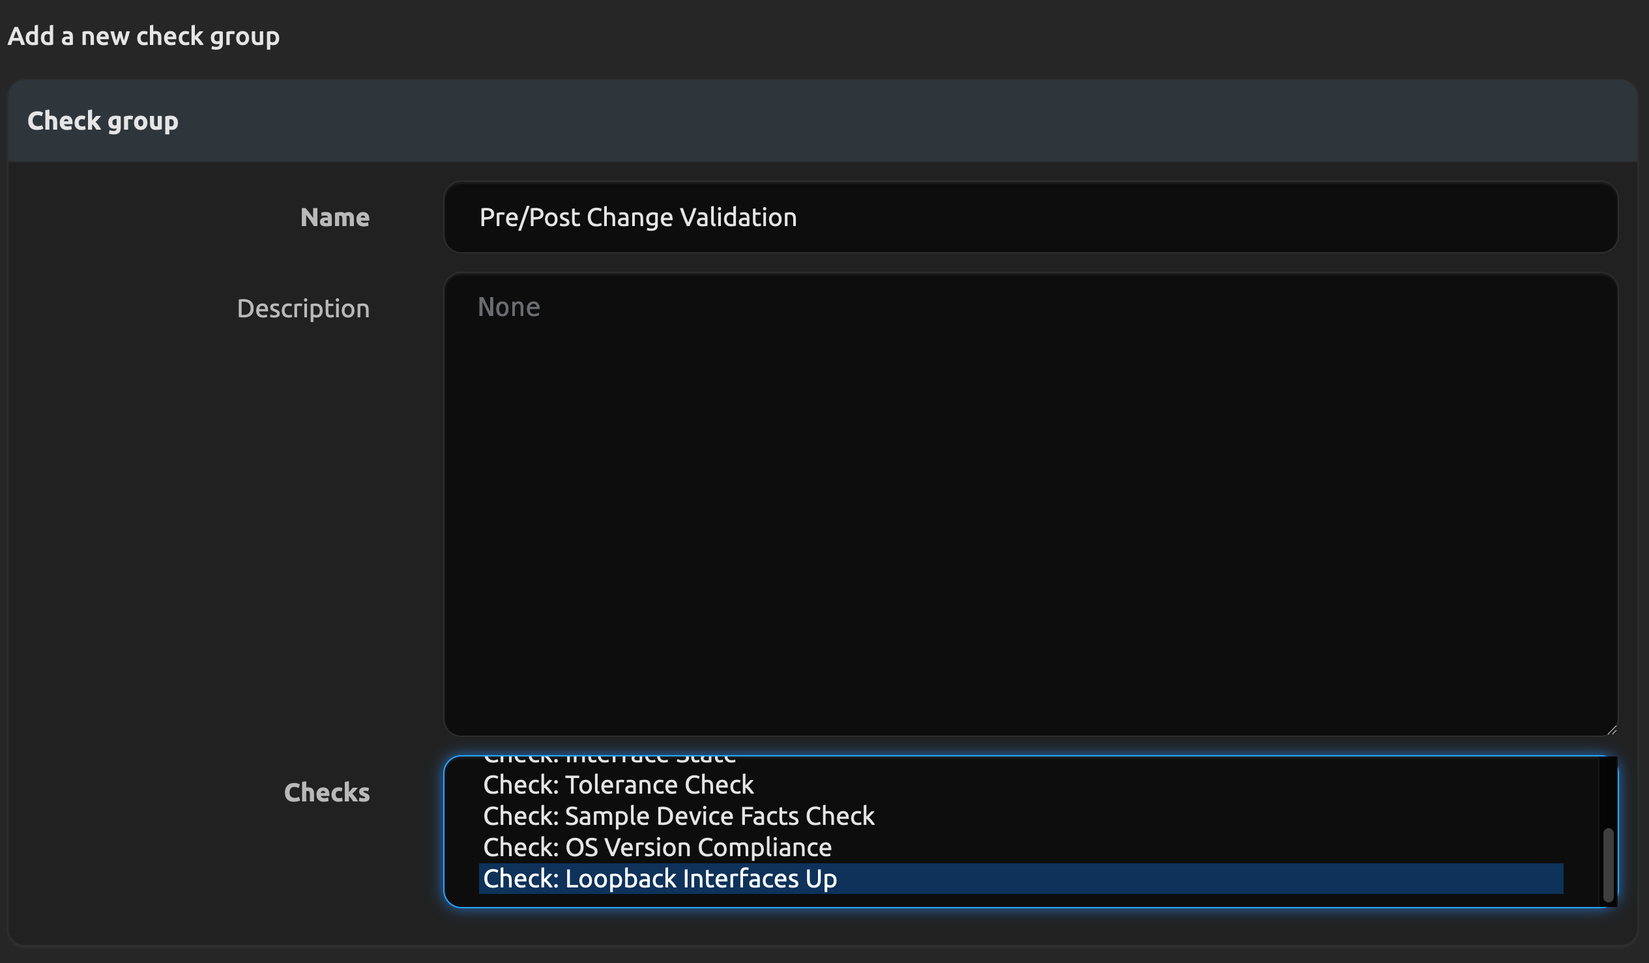Screen dimensions: 1649x963
Task: Click the word Validation in Name field
Action: [x=737, y=217]
